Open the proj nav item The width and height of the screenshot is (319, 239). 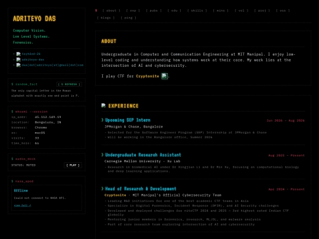(262, 11)
